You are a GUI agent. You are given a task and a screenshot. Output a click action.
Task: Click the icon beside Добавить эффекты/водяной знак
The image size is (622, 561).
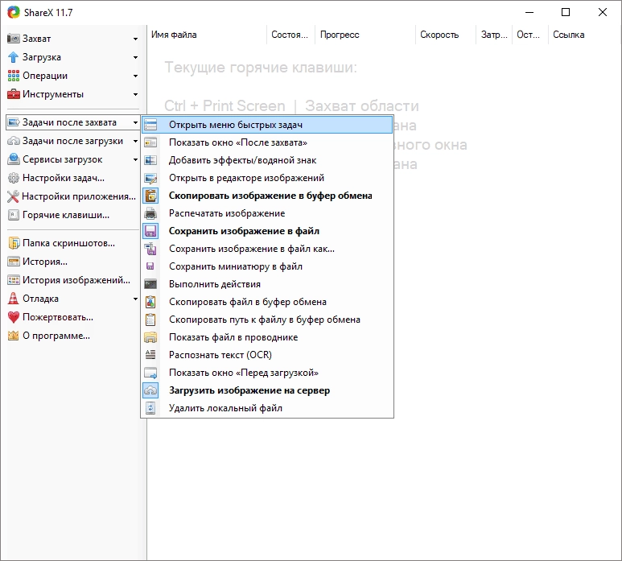(x=150, y=160)
